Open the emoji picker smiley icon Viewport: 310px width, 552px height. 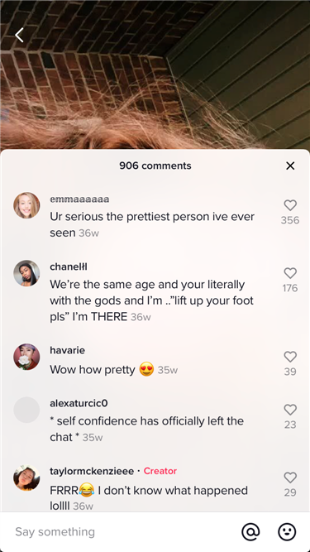pos(287,531)
